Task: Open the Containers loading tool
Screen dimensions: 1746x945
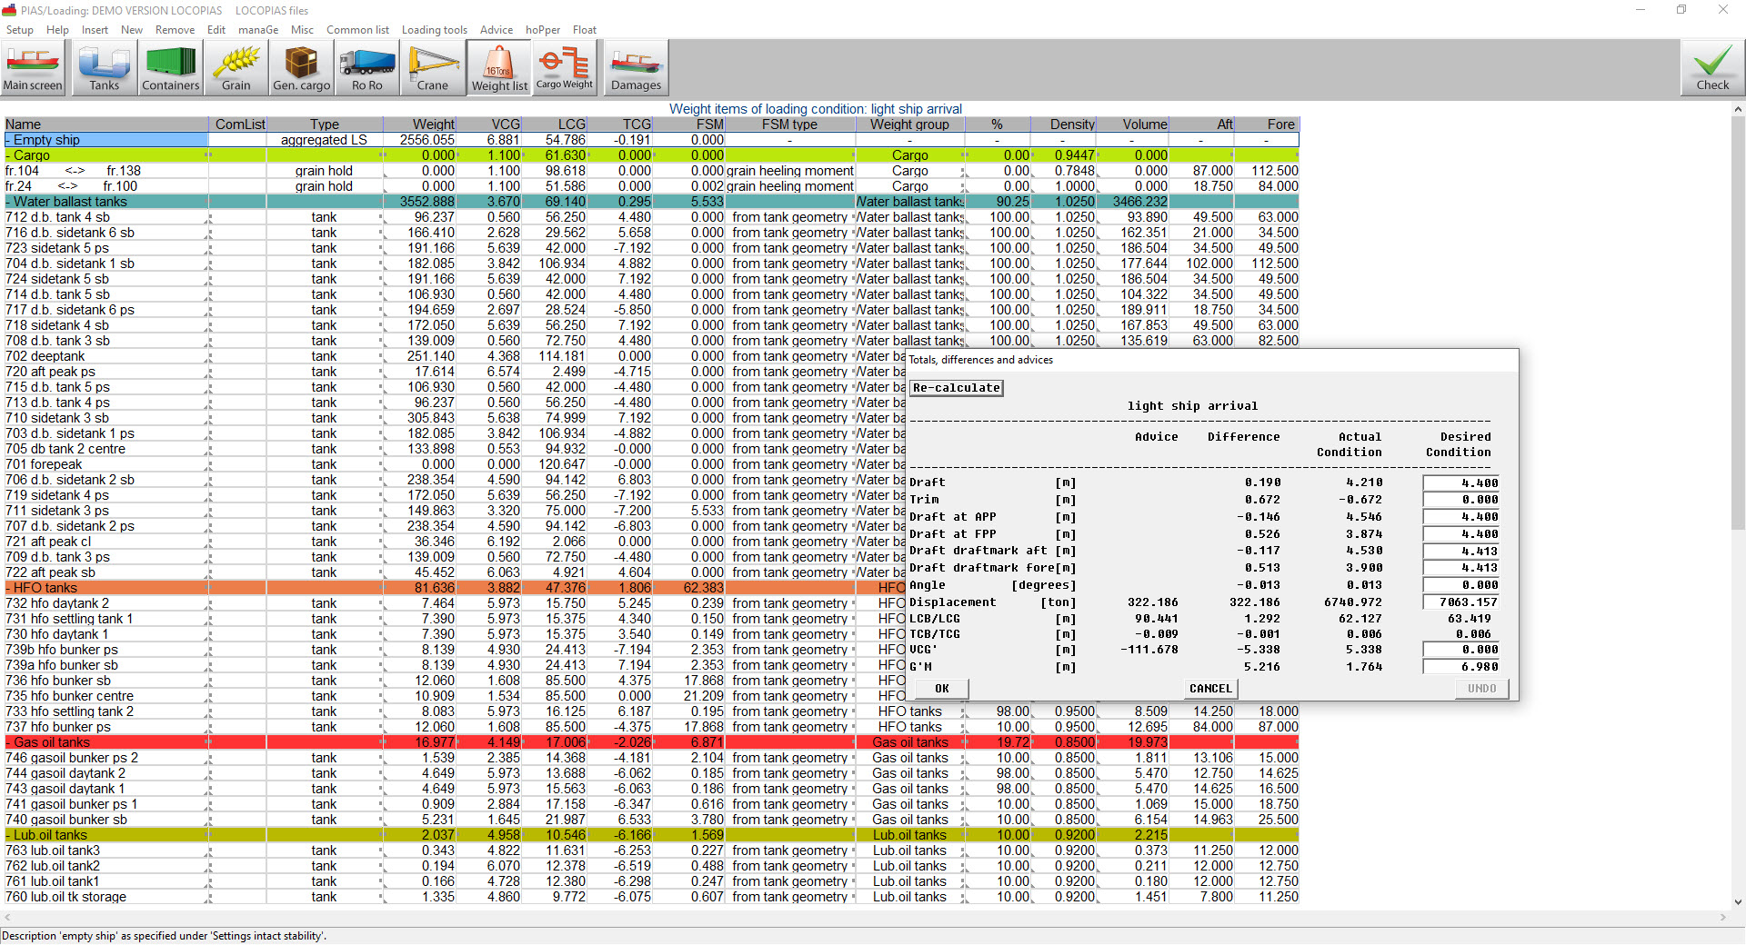Action: pos(170,68)
